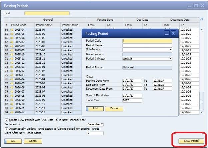
Task: Click the Add button in Posting Period
Action: 95,109
